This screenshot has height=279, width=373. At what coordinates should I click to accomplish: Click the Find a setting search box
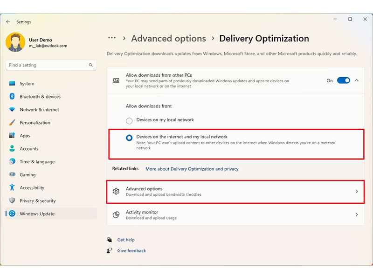tap(51, 65)
